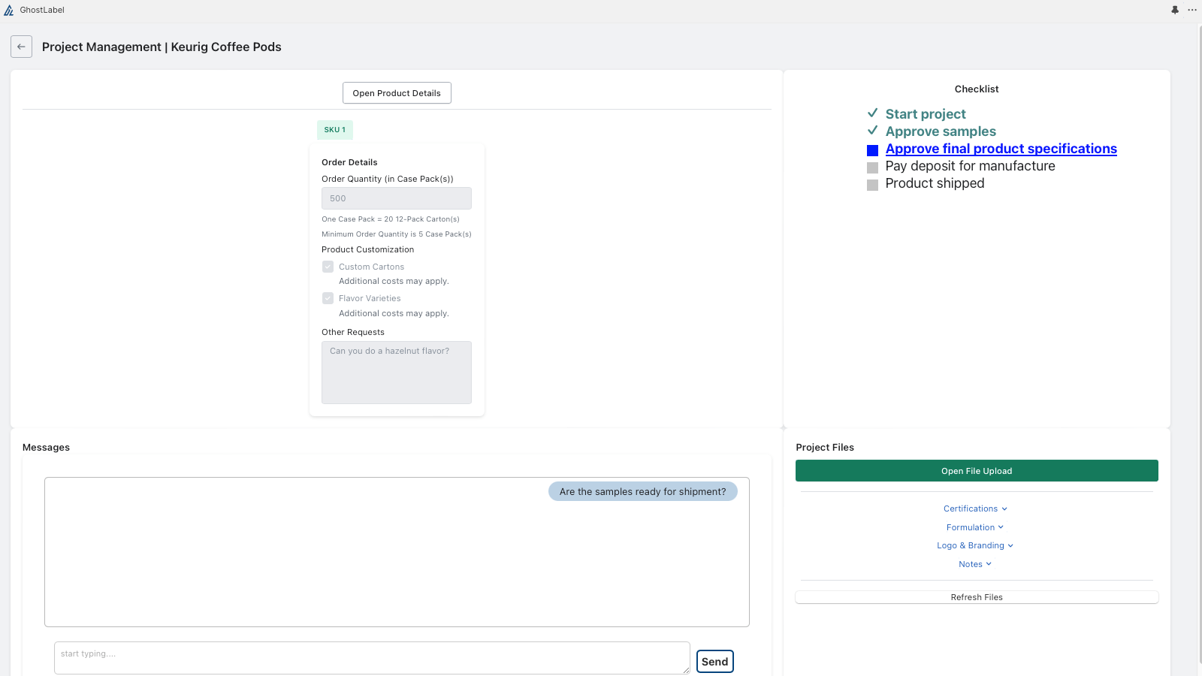This screenshot has height=676, width=1202.
Task: Click the checkmark beside Start project
Action: (x=872, y=113)
